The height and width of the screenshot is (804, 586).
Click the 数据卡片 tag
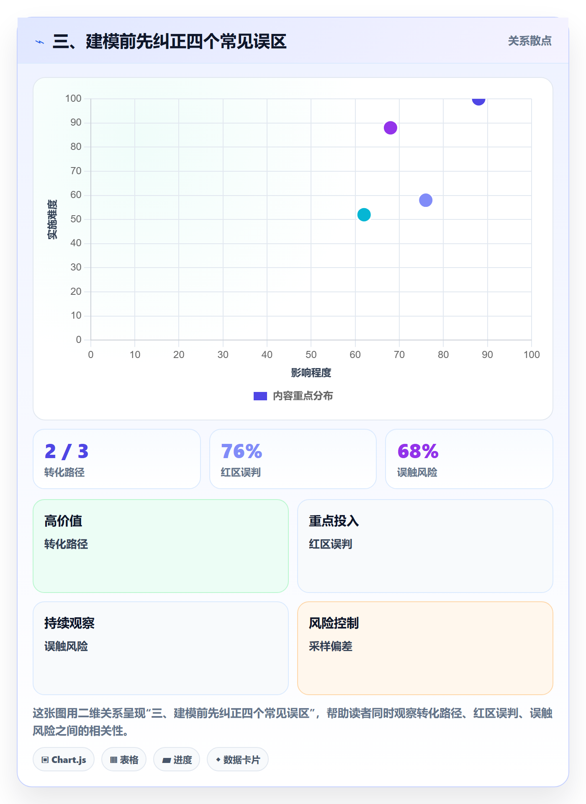click(x=238, y=760)
